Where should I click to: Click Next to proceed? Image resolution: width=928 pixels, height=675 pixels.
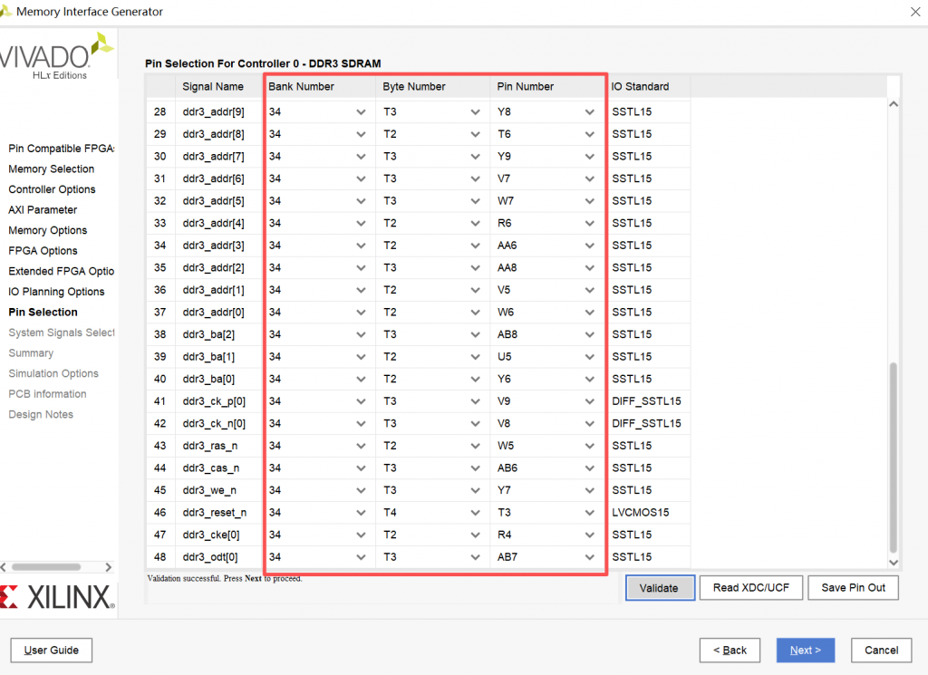[x=805, y=650]
